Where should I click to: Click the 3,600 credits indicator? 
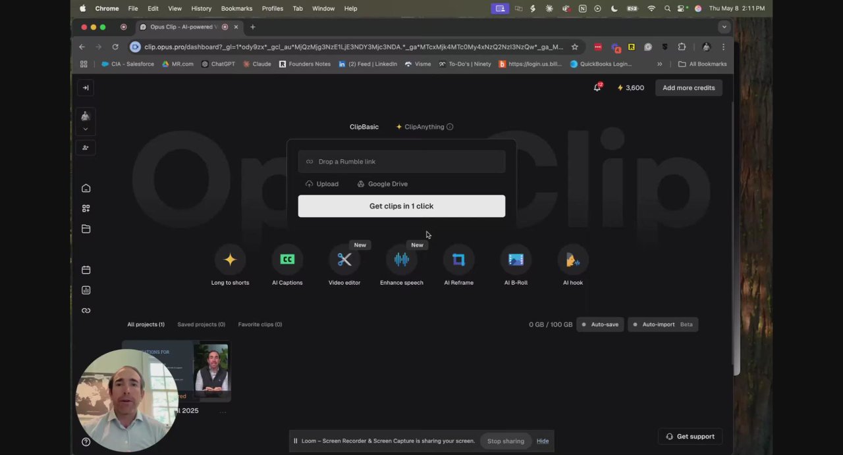pos(631,87)
